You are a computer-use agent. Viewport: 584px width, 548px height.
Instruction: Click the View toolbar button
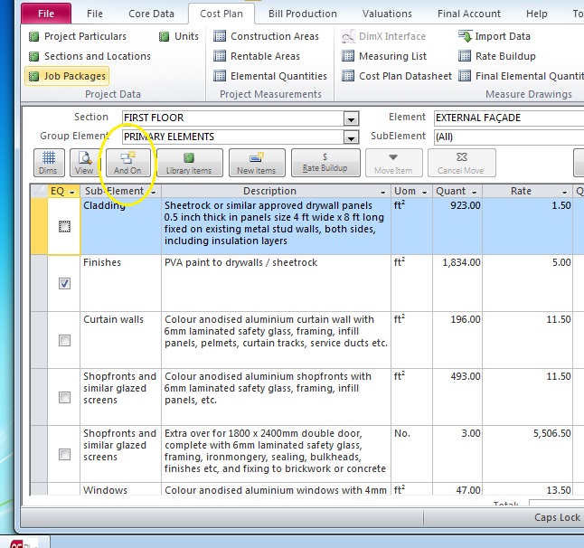85,163
